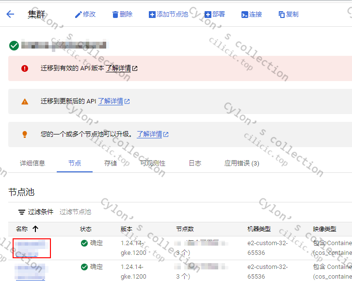
Task: Click the copy icon for 复制
Action: tap(282, 15)
